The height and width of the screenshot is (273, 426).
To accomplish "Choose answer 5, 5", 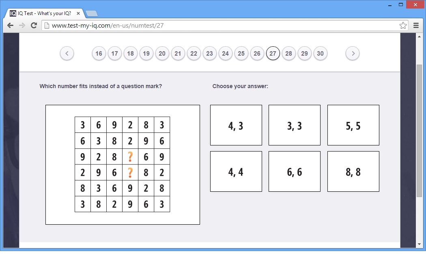I will point(353,125).
